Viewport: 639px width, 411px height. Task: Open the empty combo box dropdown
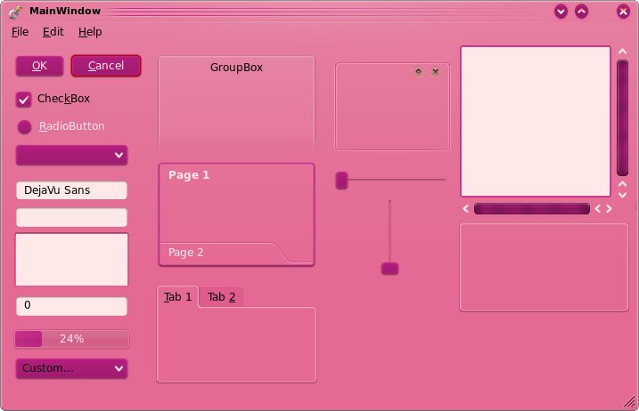click(x=71, y=155)
